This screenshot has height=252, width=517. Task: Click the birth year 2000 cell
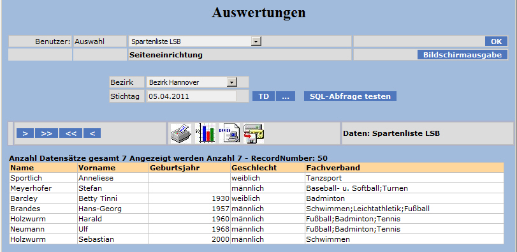point(189,239)
